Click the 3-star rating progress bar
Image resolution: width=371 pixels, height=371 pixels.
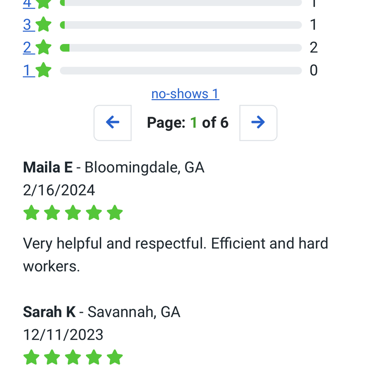coord(181,25)
